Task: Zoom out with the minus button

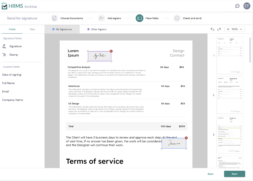Action: tap(241, 29)
